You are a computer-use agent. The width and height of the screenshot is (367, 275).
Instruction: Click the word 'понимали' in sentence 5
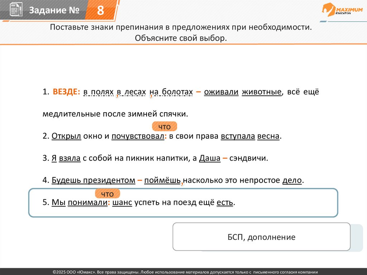(x=87, y=202)
